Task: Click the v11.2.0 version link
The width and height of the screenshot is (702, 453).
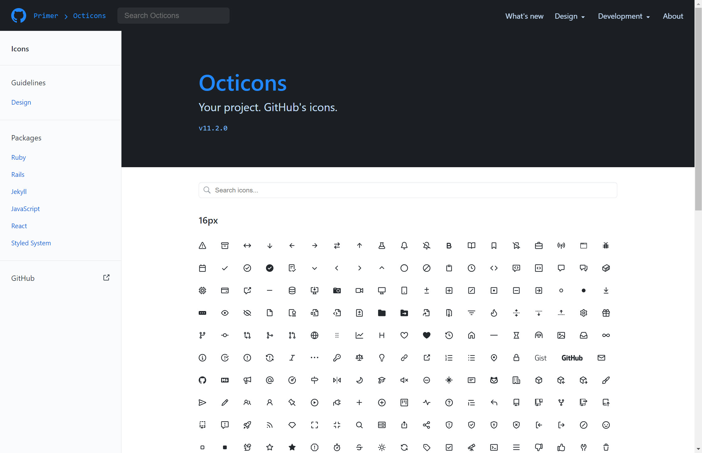Action: pos(213,128)
